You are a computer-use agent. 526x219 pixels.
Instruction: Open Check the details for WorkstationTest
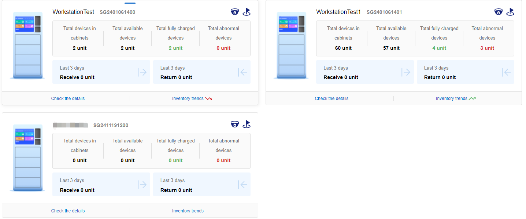(68, 99)
